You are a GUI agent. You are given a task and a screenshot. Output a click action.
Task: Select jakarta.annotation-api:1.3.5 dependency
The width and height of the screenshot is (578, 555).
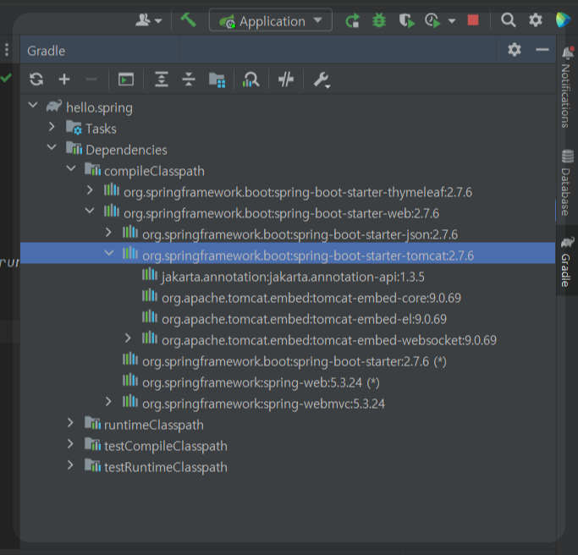pyautogui.click(x=293, y=277)
